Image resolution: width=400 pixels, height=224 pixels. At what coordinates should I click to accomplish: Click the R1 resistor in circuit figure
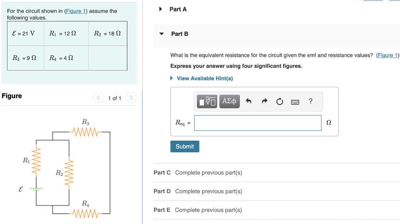click(x=36, y=161)
